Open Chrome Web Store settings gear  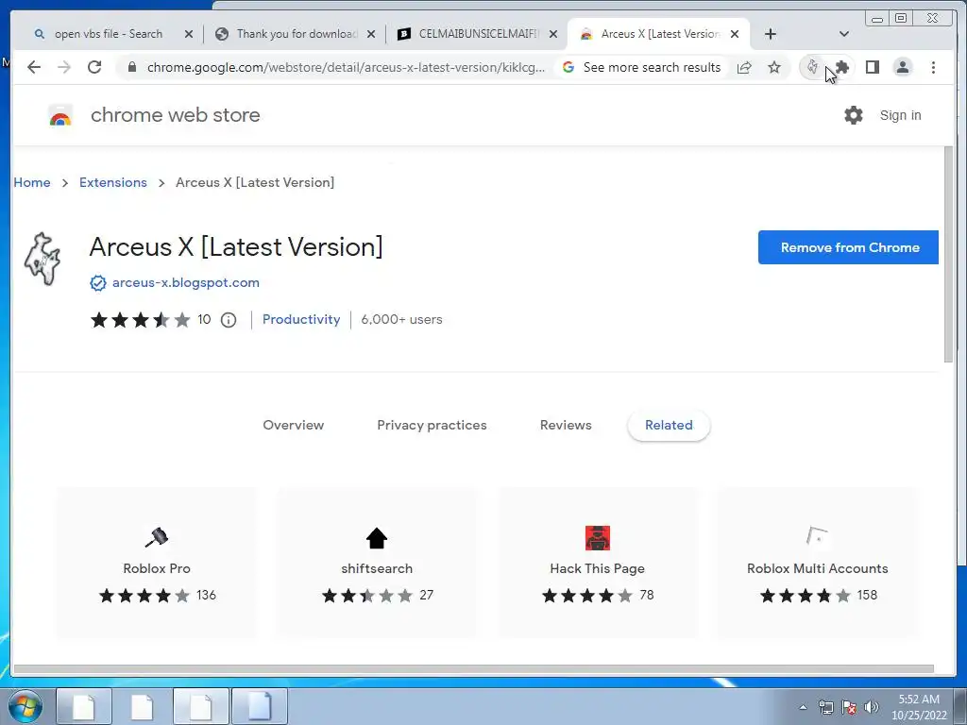(854, 115)
